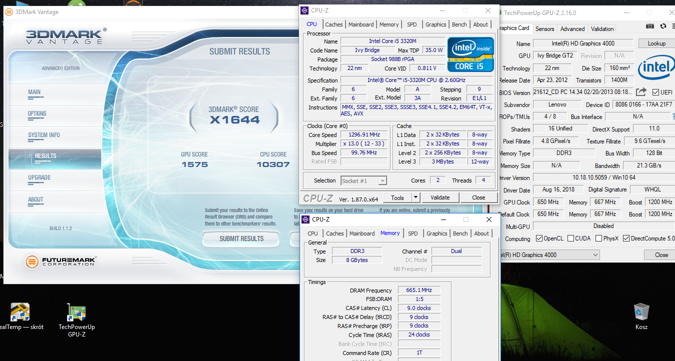The width and height of the screenshot is (675, 361).
Task: Switch to Bench tab in CPU-Z processor window
Action: (459, 24)
